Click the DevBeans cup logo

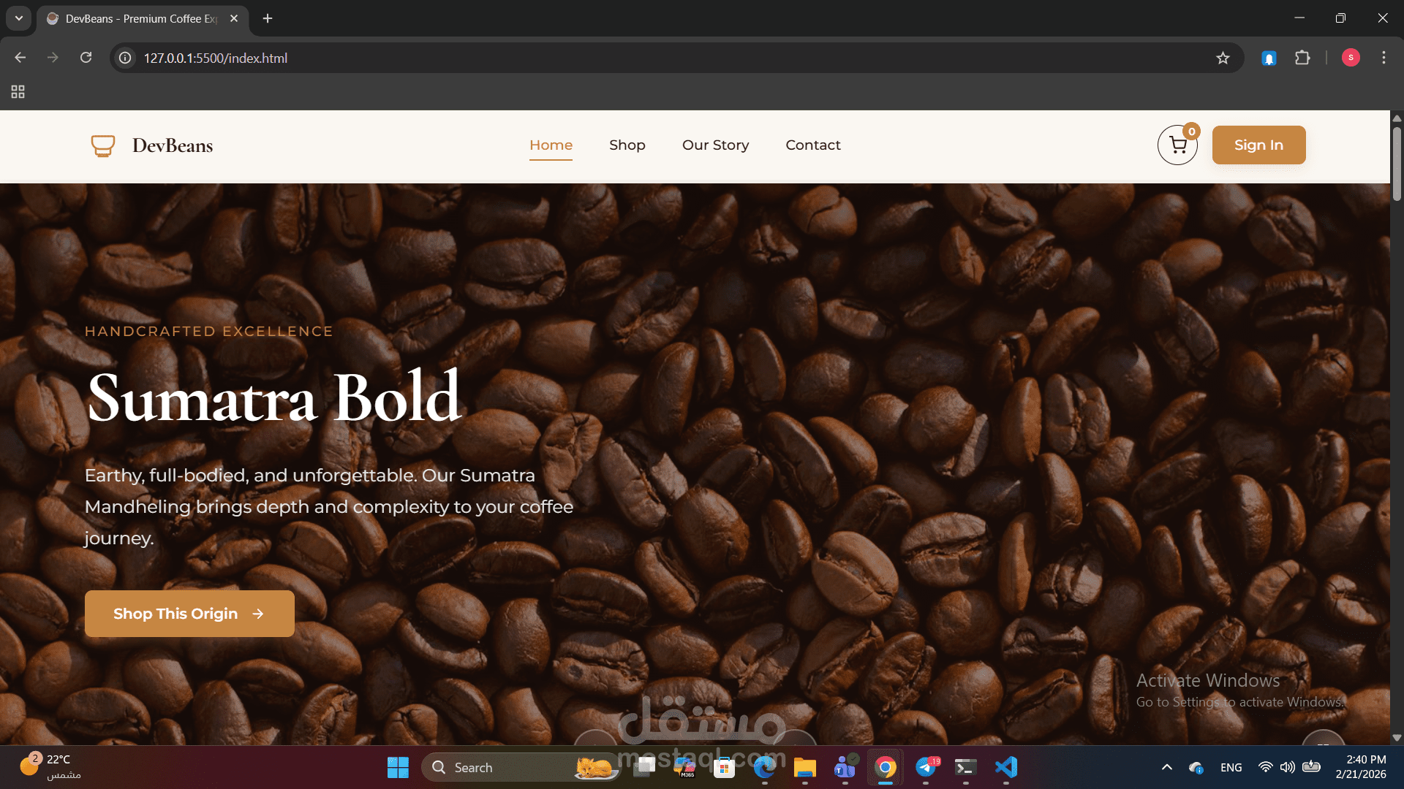point(103,145)
